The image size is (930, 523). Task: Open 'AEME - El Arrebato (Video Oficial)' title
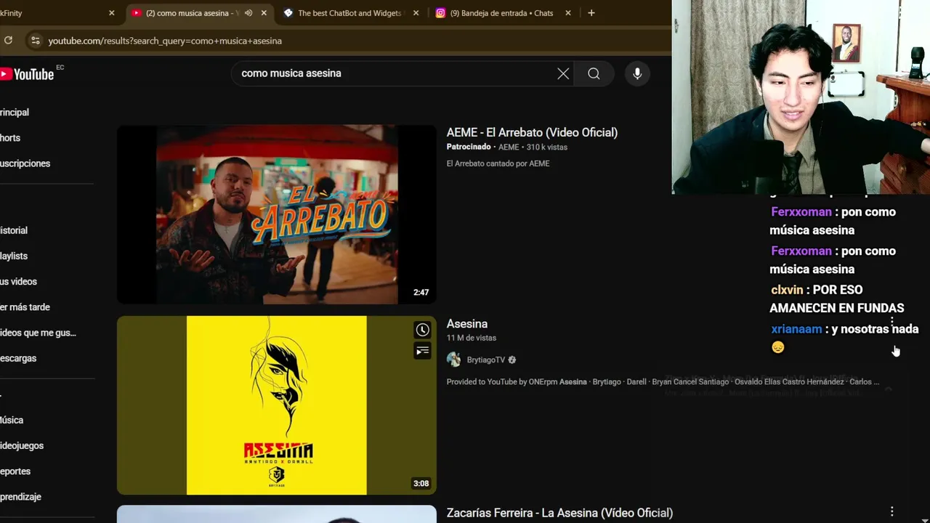tap(532, 132)
